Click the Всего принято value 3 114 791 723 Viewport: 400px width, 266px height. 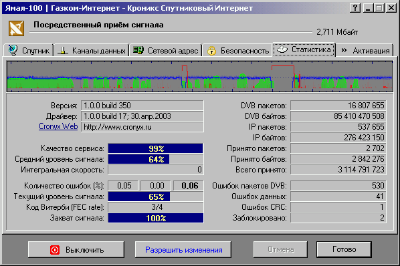pos(338,170)
